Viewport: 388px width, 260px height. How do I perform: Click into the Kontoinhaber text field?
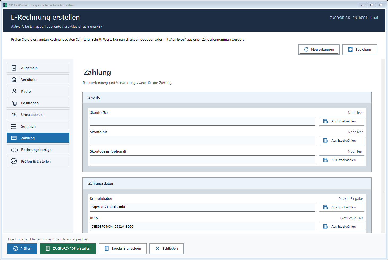[203, 207]
